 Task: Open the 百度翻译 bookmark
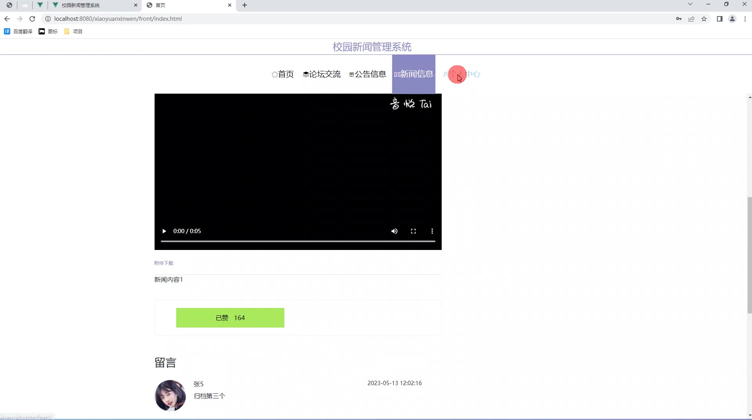point(18,31)
